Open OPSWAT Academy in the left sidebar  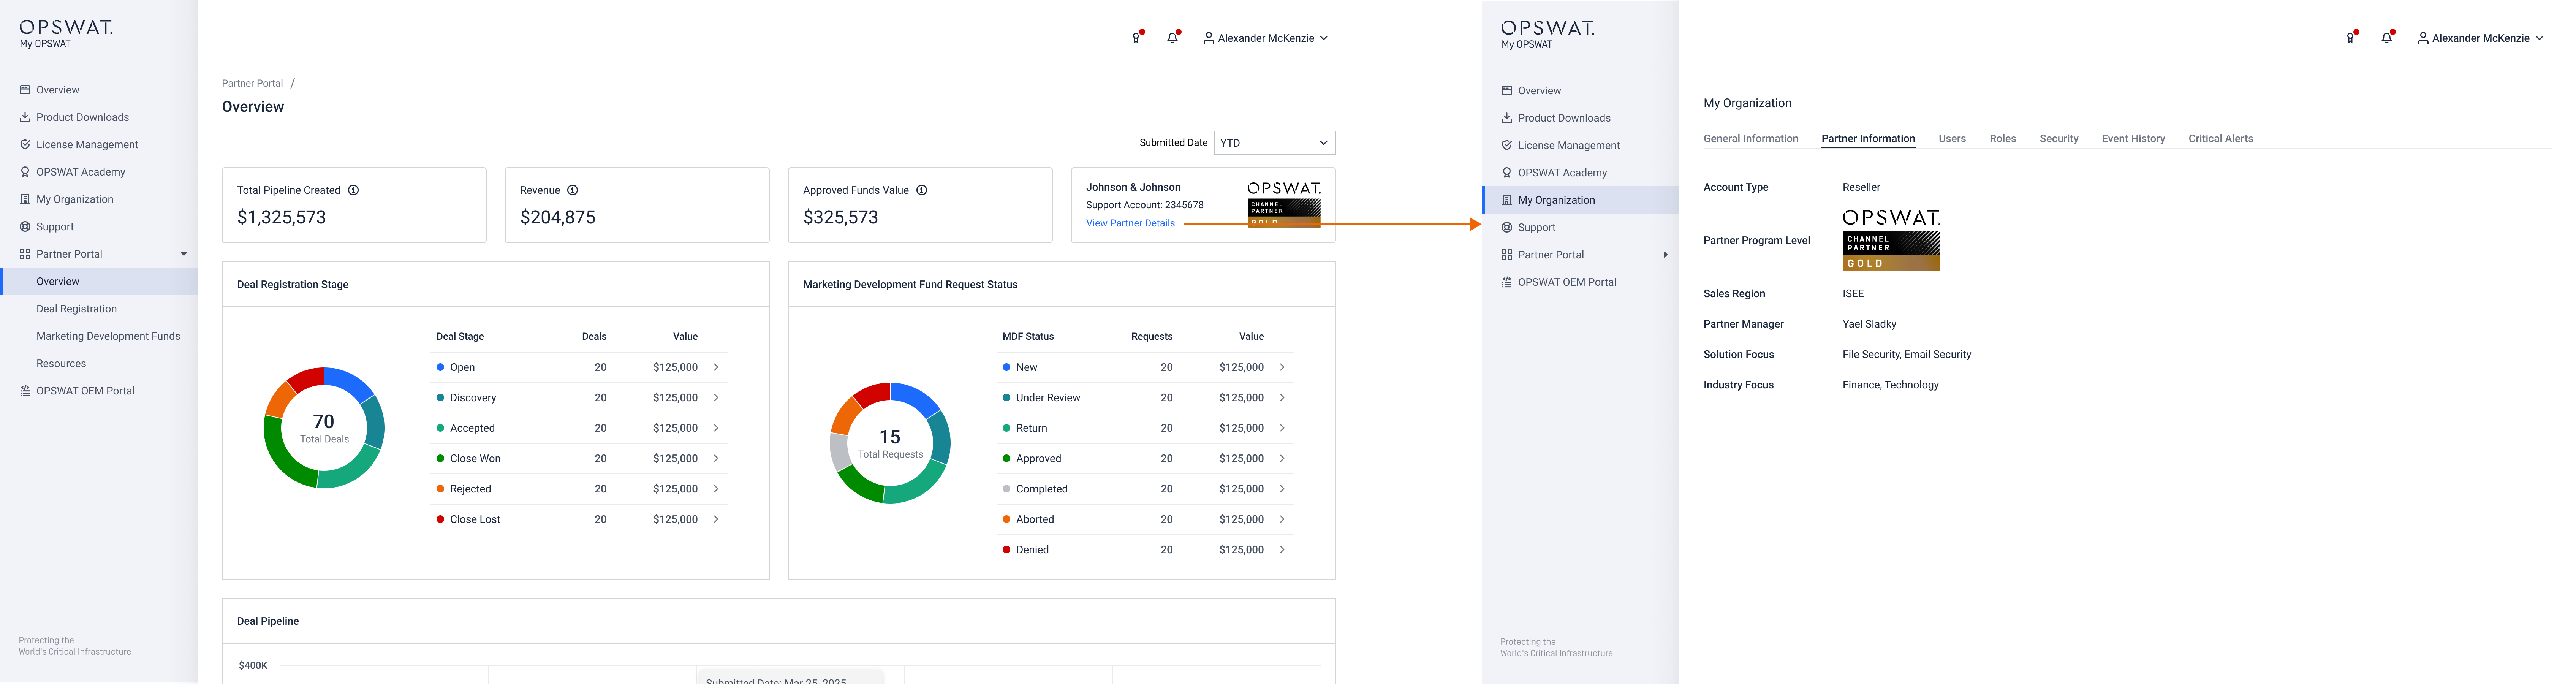pyautogui.click(x=80, y=172)
